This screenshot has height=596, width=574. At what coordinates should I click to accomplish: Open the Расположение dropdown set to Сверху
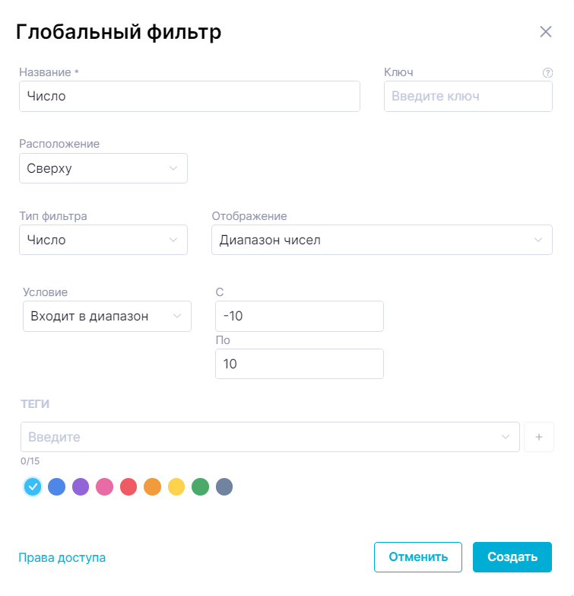tap(103, 168)
